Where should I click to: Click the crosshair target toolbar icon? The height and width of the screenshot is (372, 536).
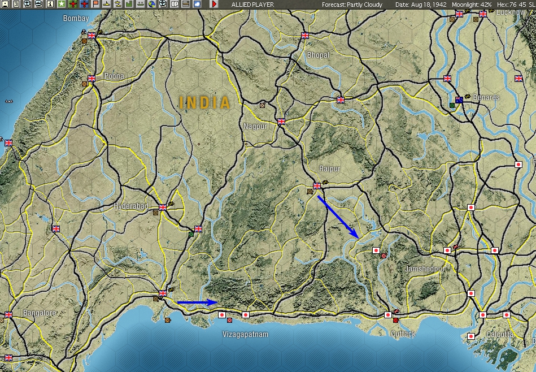point(163,4)
